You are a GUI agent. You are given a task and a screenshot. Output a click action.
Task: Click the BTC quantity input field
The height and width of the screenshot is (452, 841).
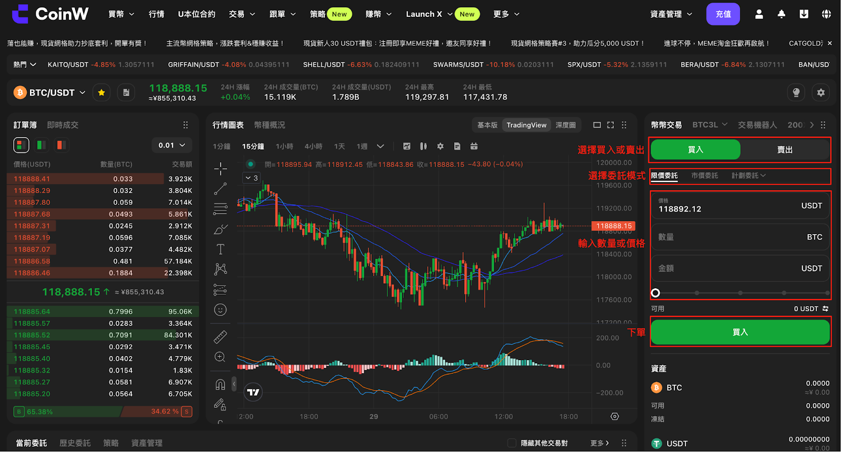coord(740,237)
